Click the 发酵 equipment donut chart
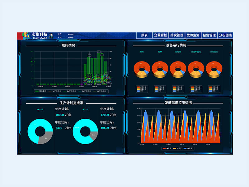Viewport: 249px width, 187px height. click(x=160, y=69)
